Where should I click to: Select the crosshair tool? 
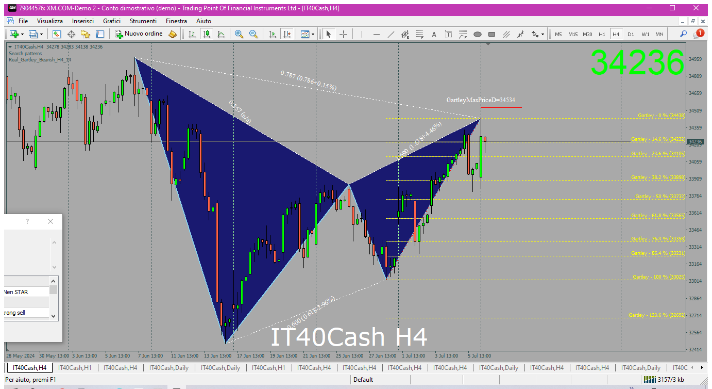(343, 34)
